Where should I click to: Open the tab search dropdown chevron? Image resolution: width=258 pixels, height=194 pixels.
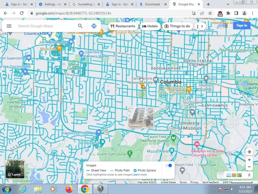(x=228, y=4)
